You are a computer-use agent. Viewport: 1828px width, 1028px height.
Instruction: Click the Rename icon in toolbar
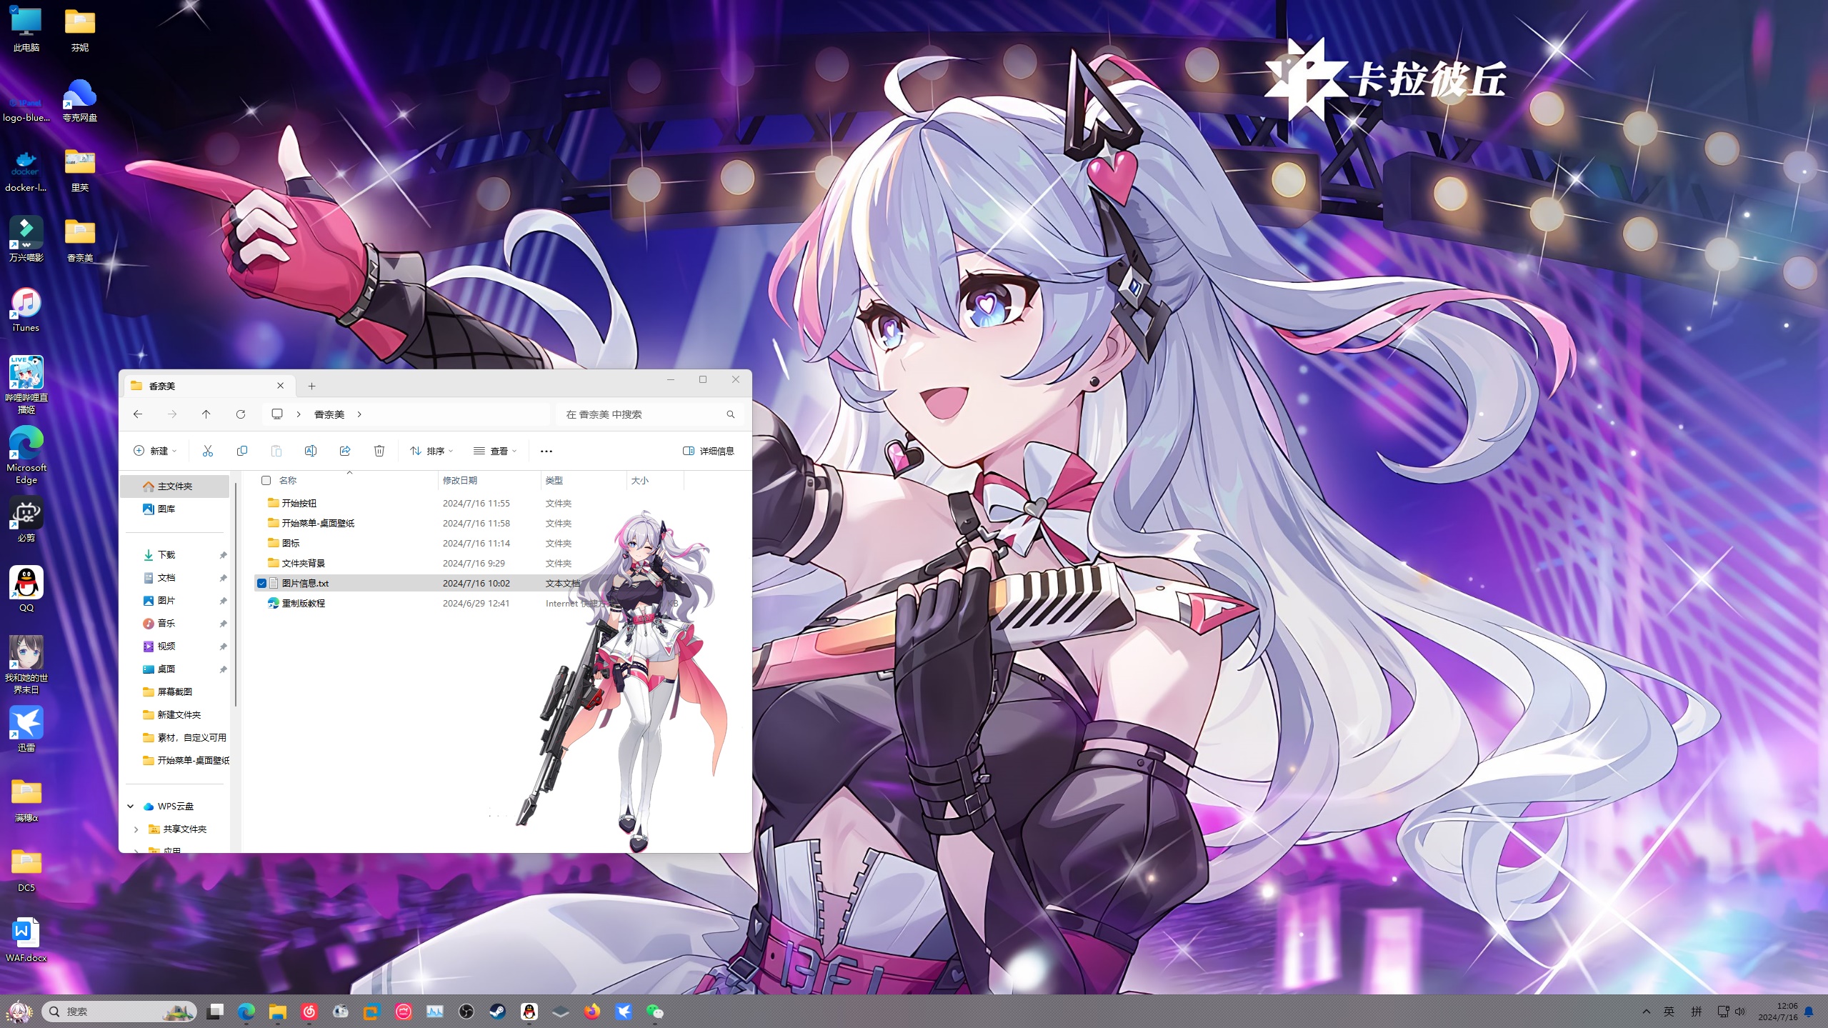311,451
